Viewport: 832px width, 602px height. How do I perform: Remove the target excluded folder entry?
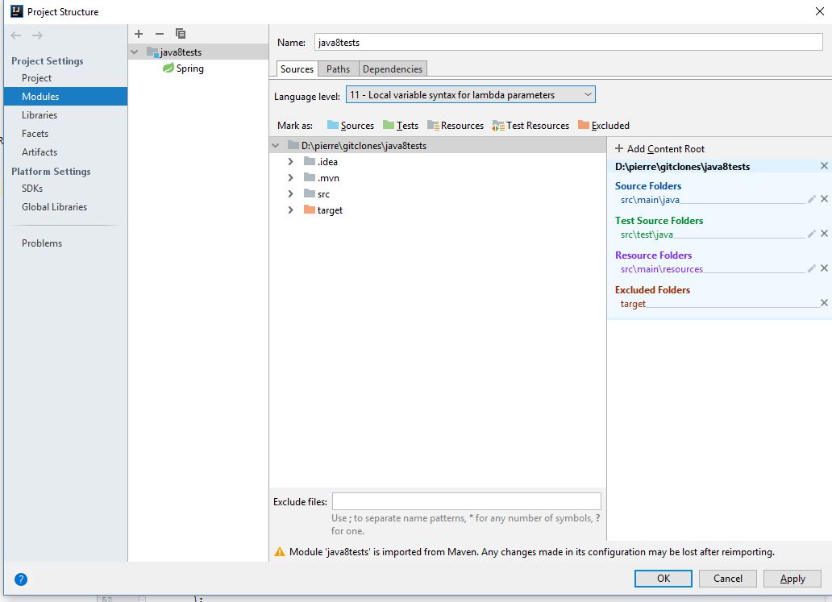(x=824, y=303)
